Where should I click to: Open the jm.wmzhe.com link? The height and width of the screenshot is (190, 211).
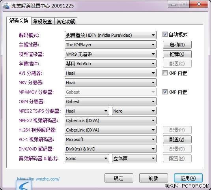(38, 179)
